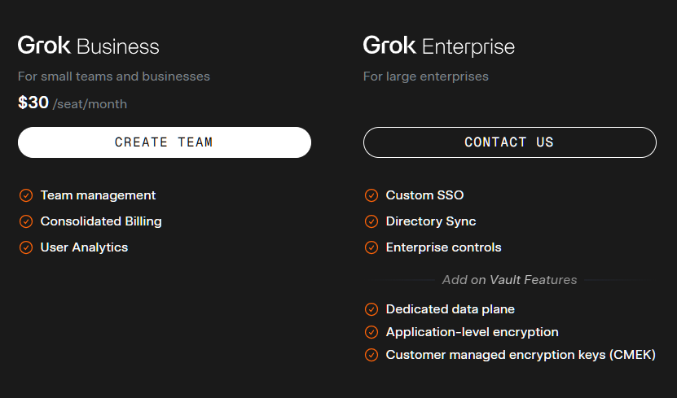
Task: Click the Custom SSO checkmark icon
Action: (371, 195)
